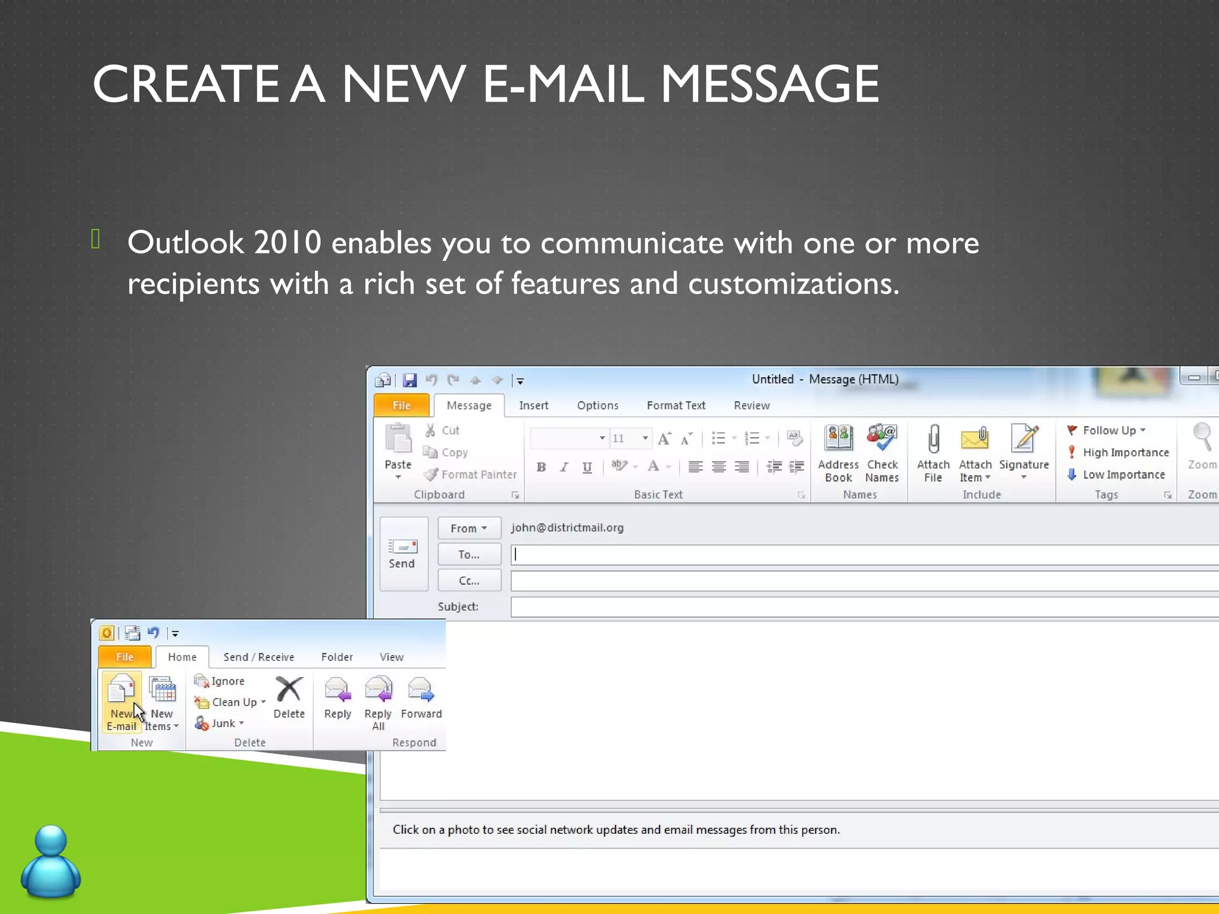Center the text alignment
This screenshot has height=914, width=1219.
(x=718, y=467)
